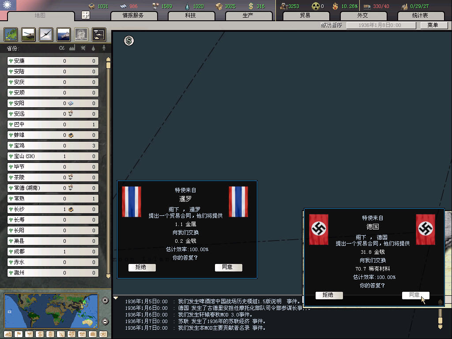Select the areas map mode icon
The width and height of the screenshot is (452, 339).
[x=82, y=334]
